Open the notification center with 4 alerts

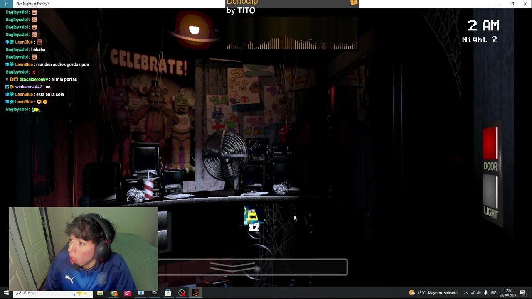coord(523,293)
